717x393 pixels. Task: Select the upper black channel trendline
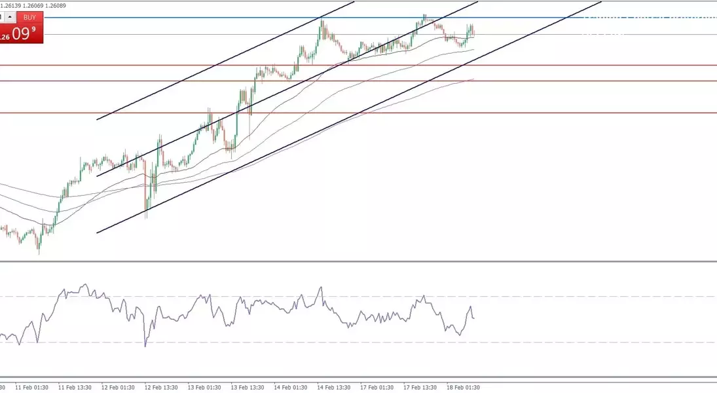point(196,73)
